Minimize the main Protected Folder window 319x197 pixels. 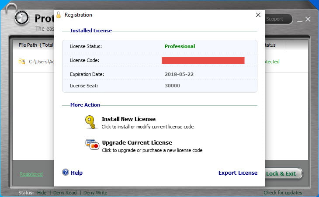click(x=300, y=20)
